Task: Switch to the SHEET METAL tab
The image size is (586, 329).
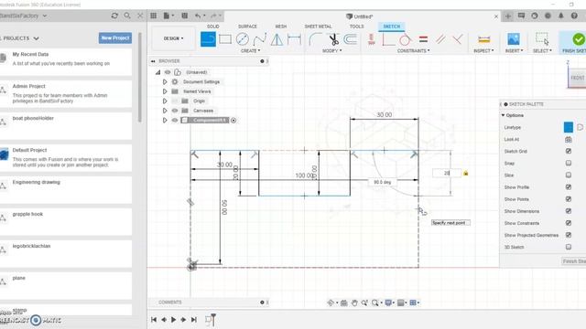Action: point(318,27)
